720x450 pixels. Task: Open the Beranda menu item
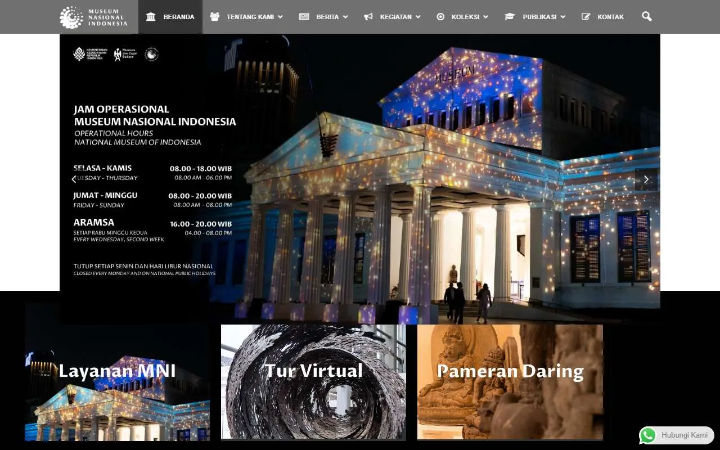pos(170,17)
